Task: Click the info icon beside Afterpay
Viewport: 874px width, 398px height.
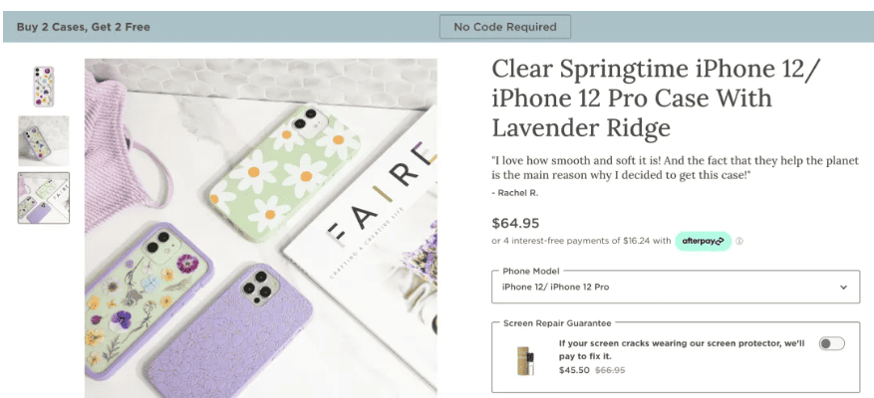Action: 739,241
